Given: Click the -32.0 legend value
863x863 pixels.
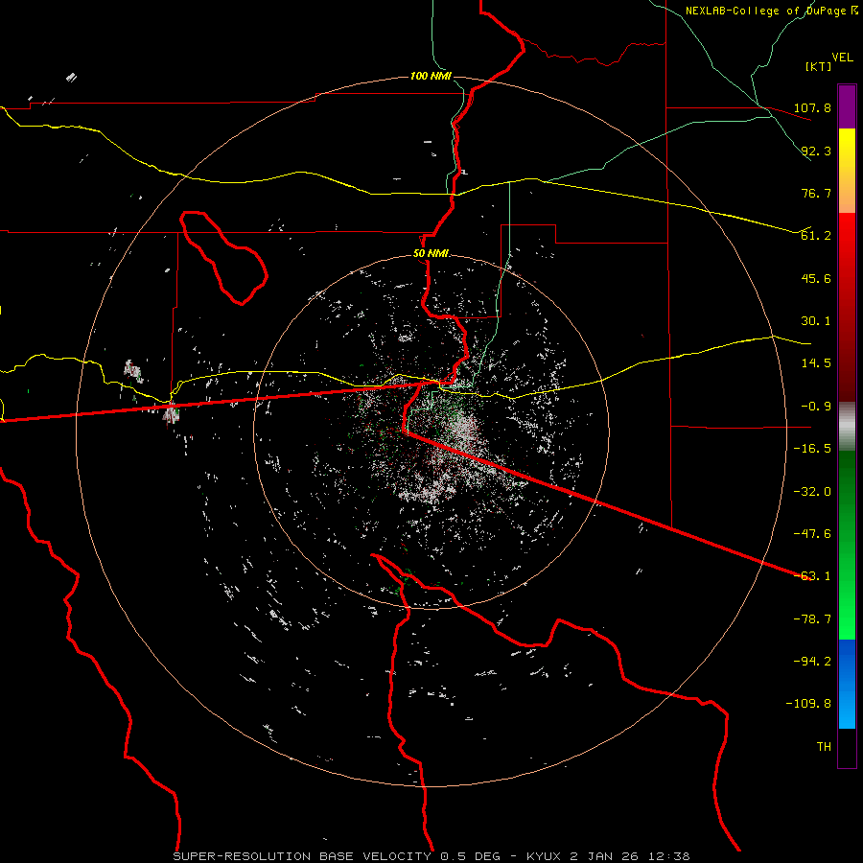Looking at the screenshot, I should (812, 492).
